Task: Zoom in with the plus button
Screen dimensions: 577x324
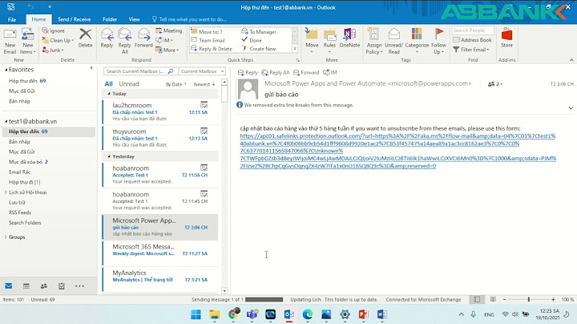Action: pos(553,300)
